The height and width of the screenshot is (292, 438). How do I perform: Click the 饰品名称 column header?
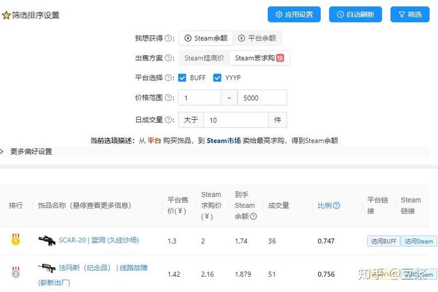click(85, 206)
